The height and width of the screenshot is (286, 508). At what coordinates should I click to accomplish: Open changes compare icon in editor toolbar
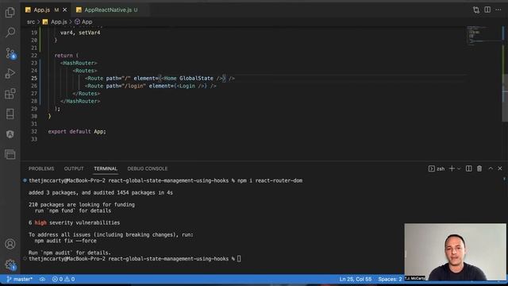476,10
